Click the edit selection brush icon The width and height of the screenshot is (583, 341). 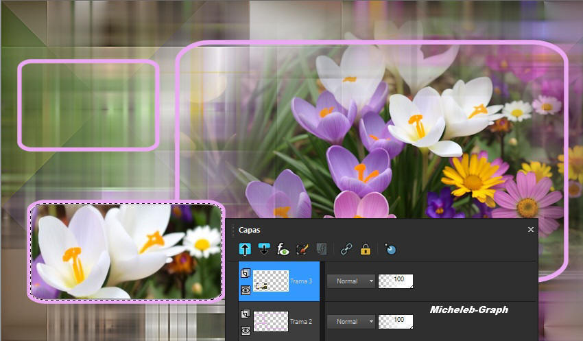pos(302,250)
